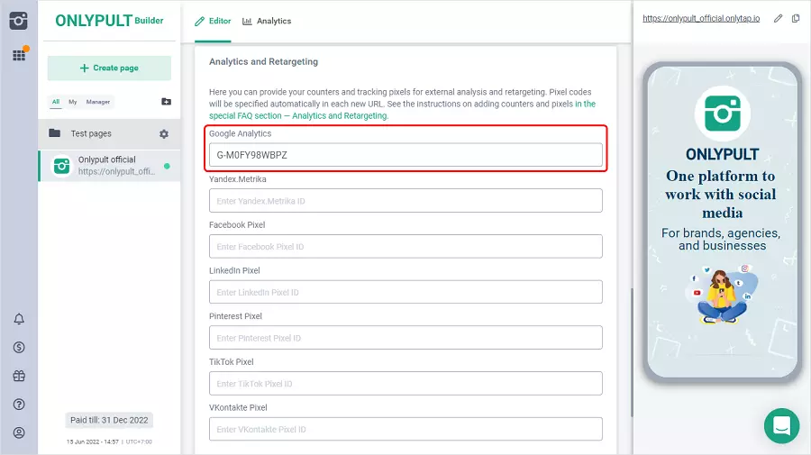Open notifications bell in sidebar
Image resolution: width=811 pixels, height=455 pixels.
tap(18, 319)
